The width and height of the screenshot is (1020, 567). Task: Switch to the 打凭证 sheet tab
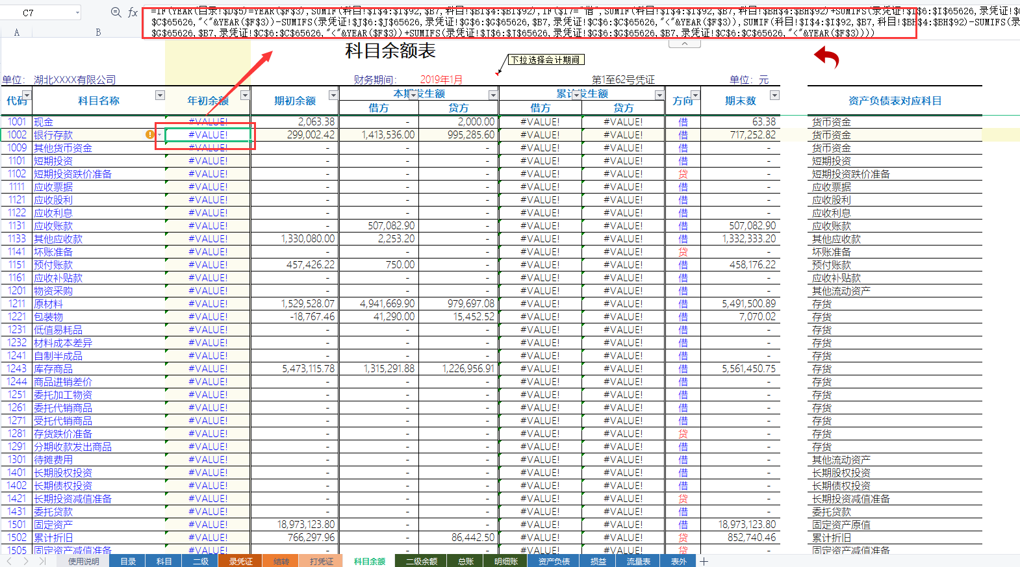click(322, 561)
